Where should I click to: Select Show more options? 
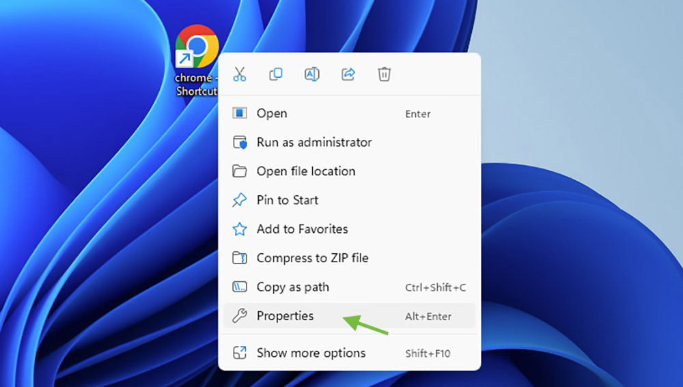point(349,353)
